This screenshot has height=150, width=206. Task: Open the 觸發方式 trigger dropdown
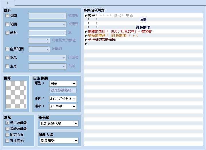click(x=59, y=141)
